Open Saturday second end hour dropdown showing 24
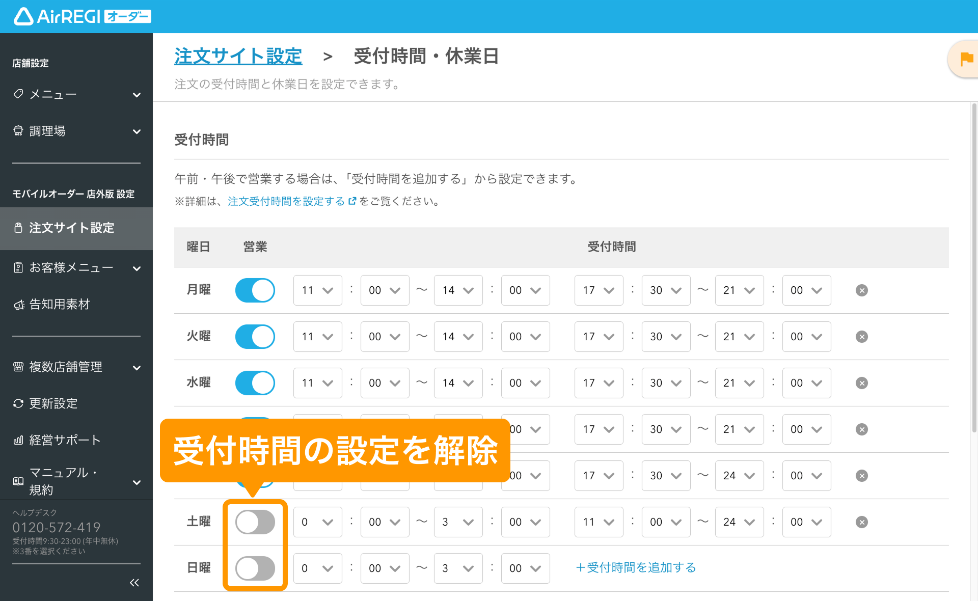The height and width of the screenshot is (601, 978). [x=740, y=522]
